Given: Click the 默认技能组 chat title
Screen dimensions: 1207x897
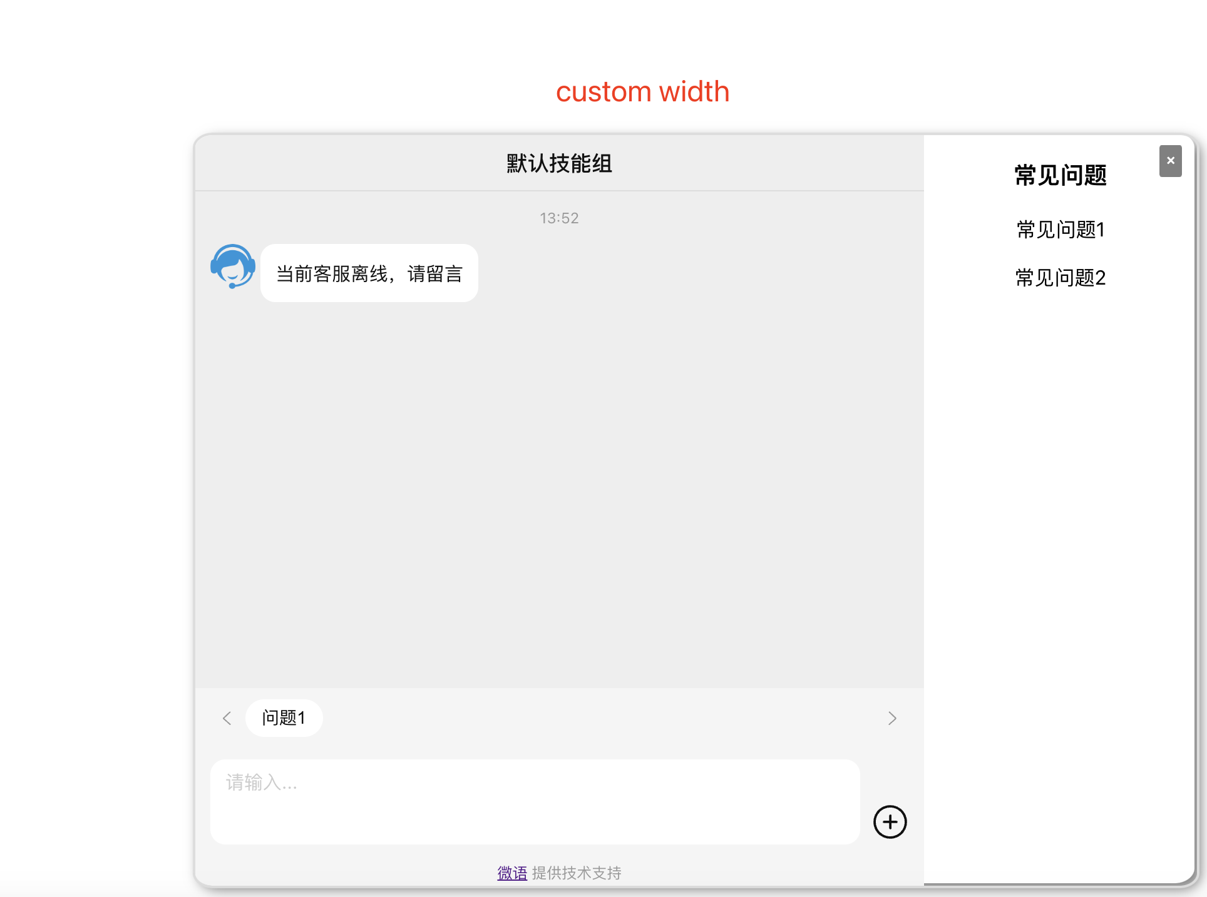Looking at the screenshot, I should pyautogui.click(x=559, y=163).
